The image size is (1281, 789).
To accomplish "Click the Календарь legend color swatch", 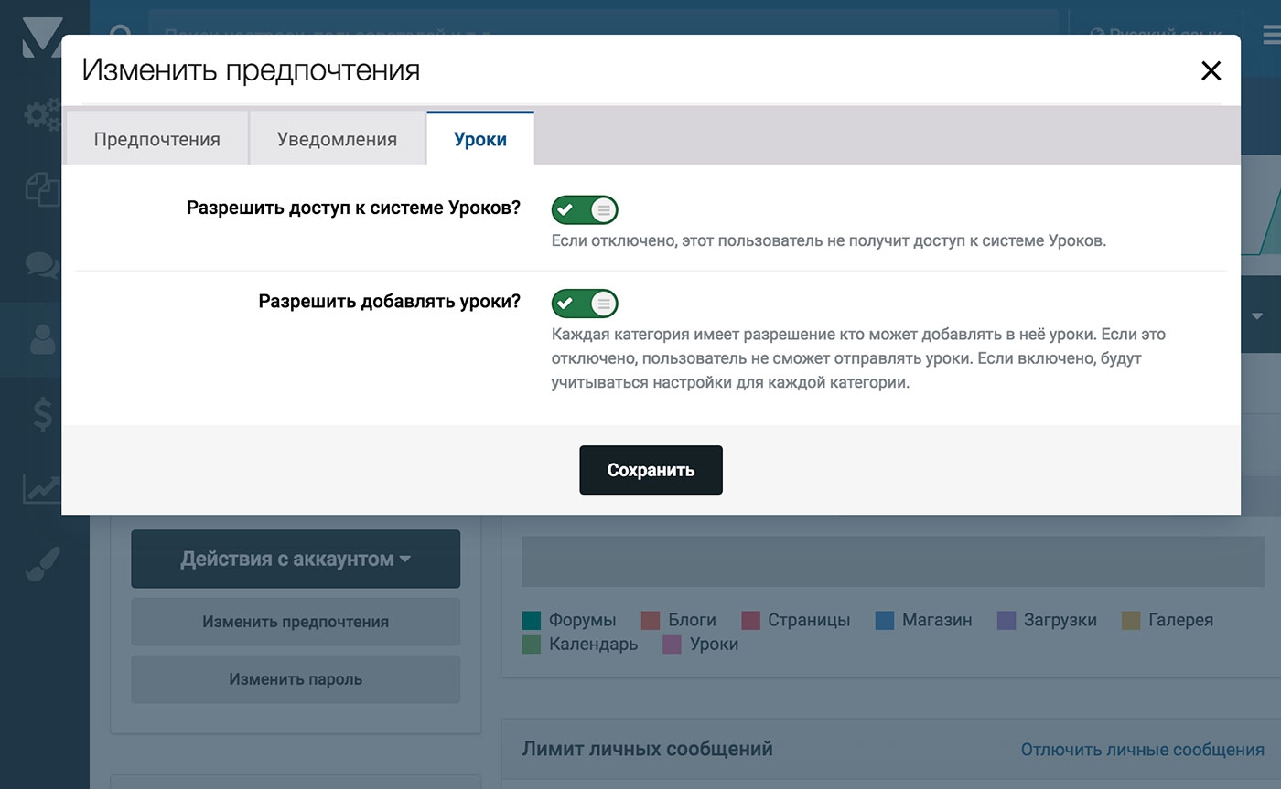I will tap(532, 645).
